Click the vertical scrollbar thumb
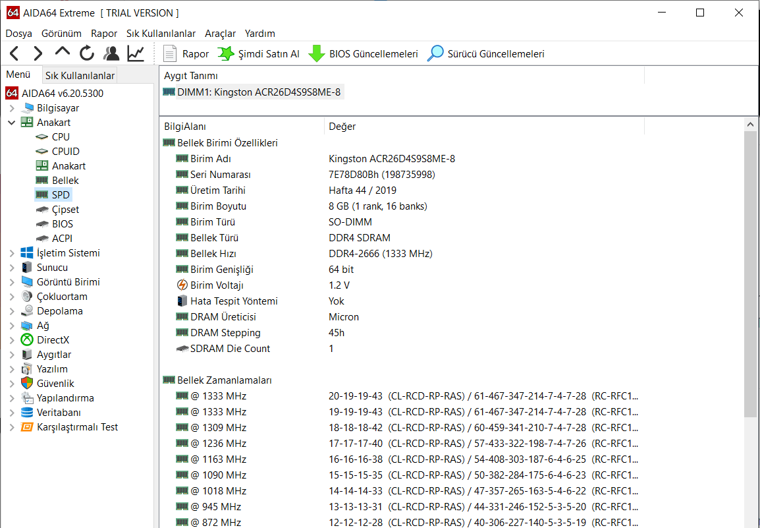The image size is (760, 528). [x=750, y=274]
